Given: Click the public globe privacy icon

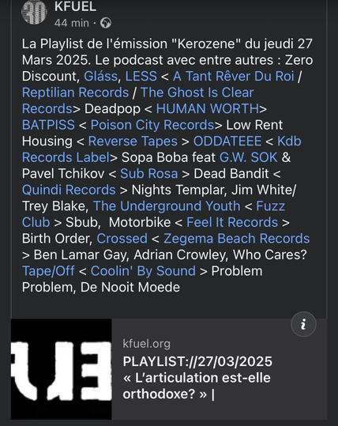Looking at the screenshot, I should point(106,23).
